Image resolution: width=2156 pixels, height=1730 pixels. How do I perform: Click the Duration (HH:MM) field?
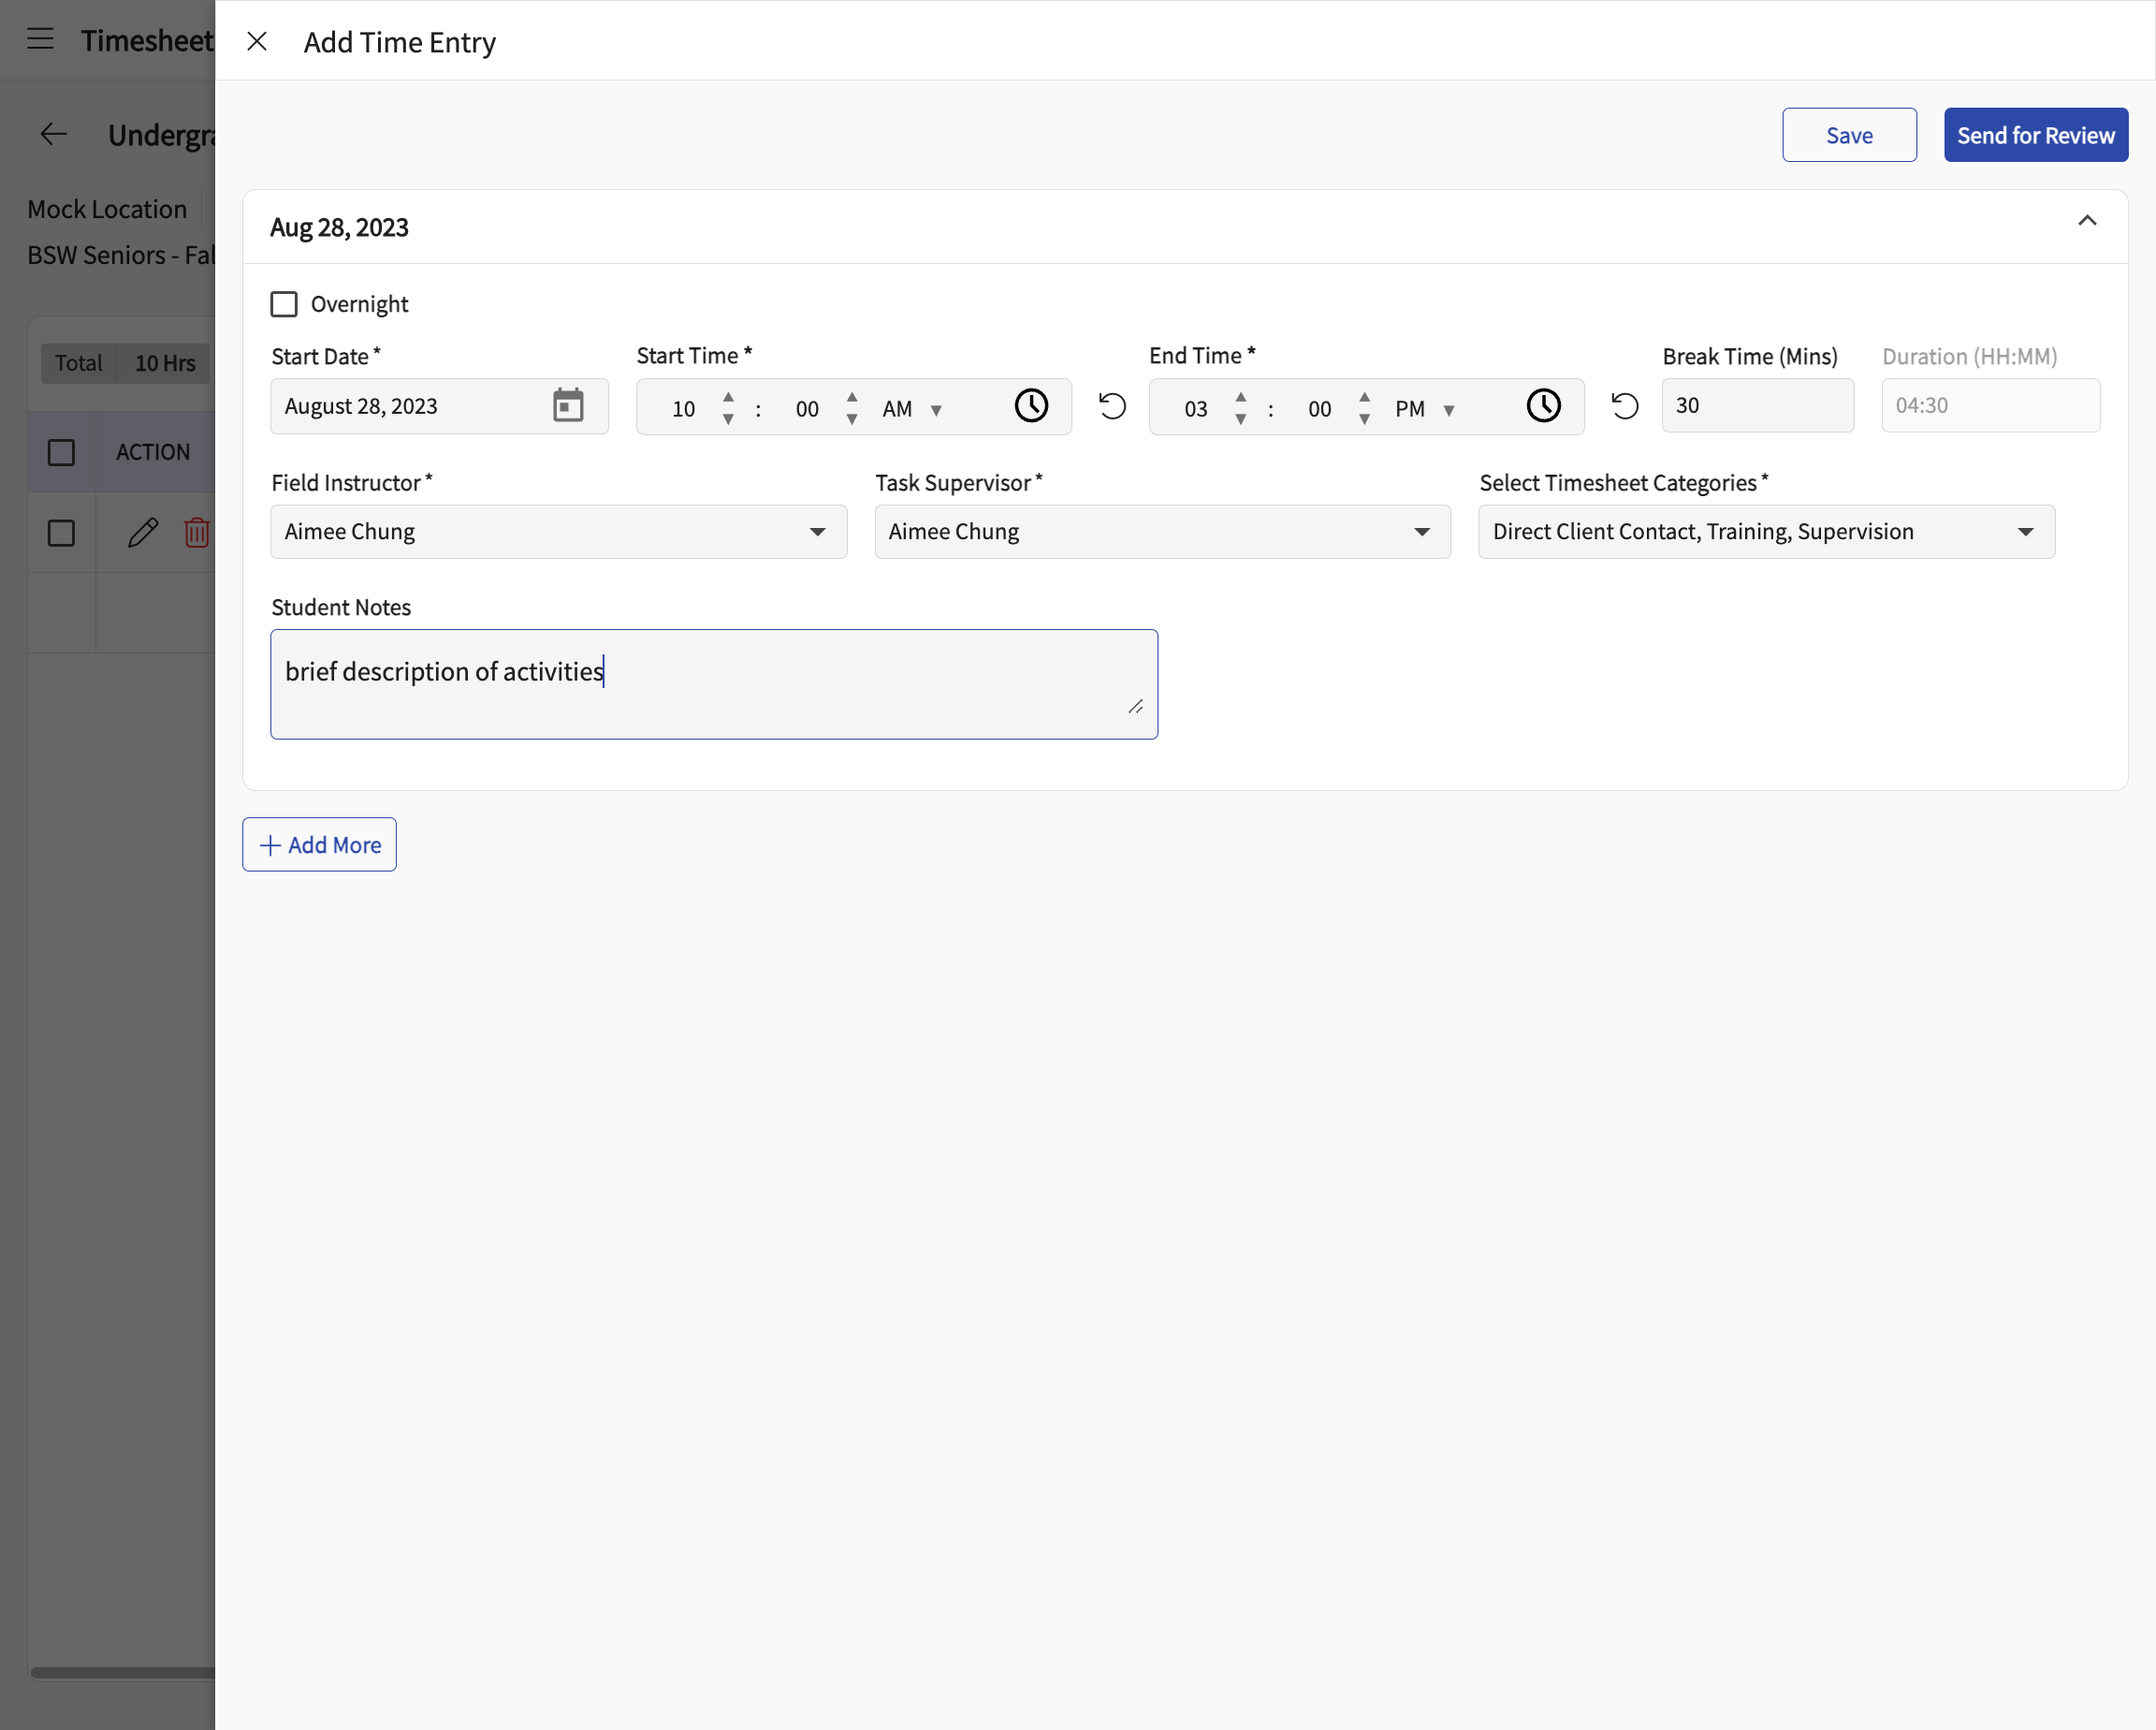(x=1990, y=405)
